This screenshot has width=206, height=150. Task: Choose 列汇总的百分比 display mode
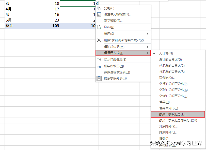[172, 66]
